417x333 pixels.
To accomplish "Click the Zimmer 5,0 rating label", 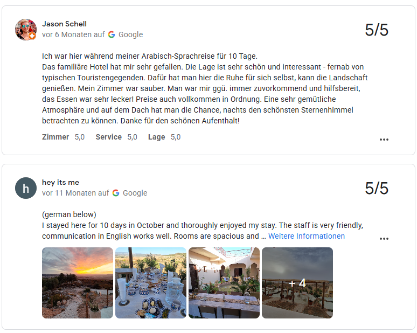I will [x=63, y=137].
